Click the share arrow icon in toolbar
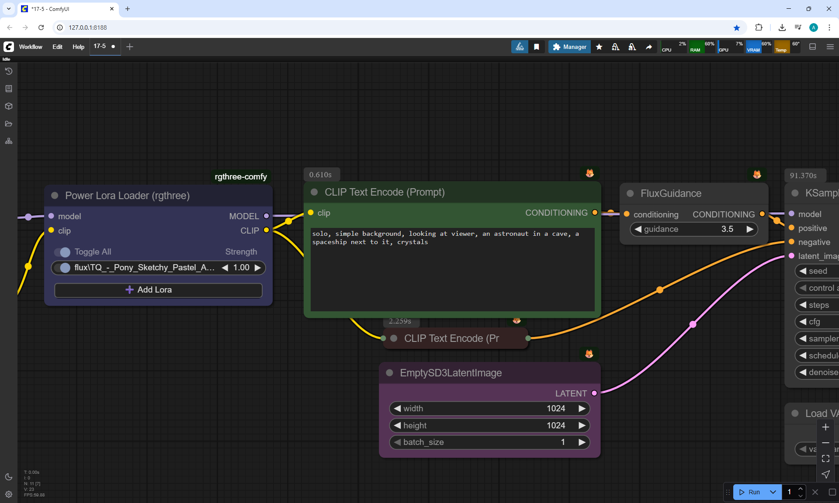This screenshot has width=839, height=503. click(649, 47)
